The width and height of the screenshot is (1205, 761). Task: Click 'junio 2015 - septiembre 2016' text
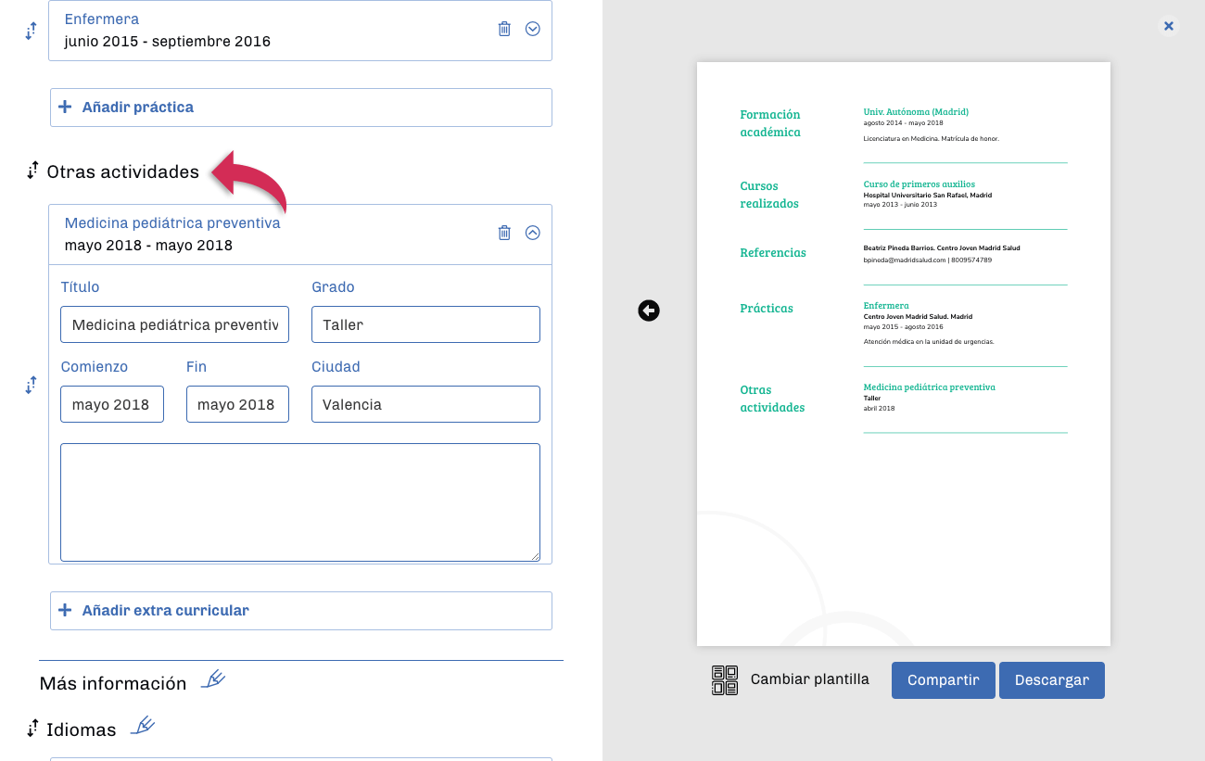pyautogui.click(x=168, y=42)
